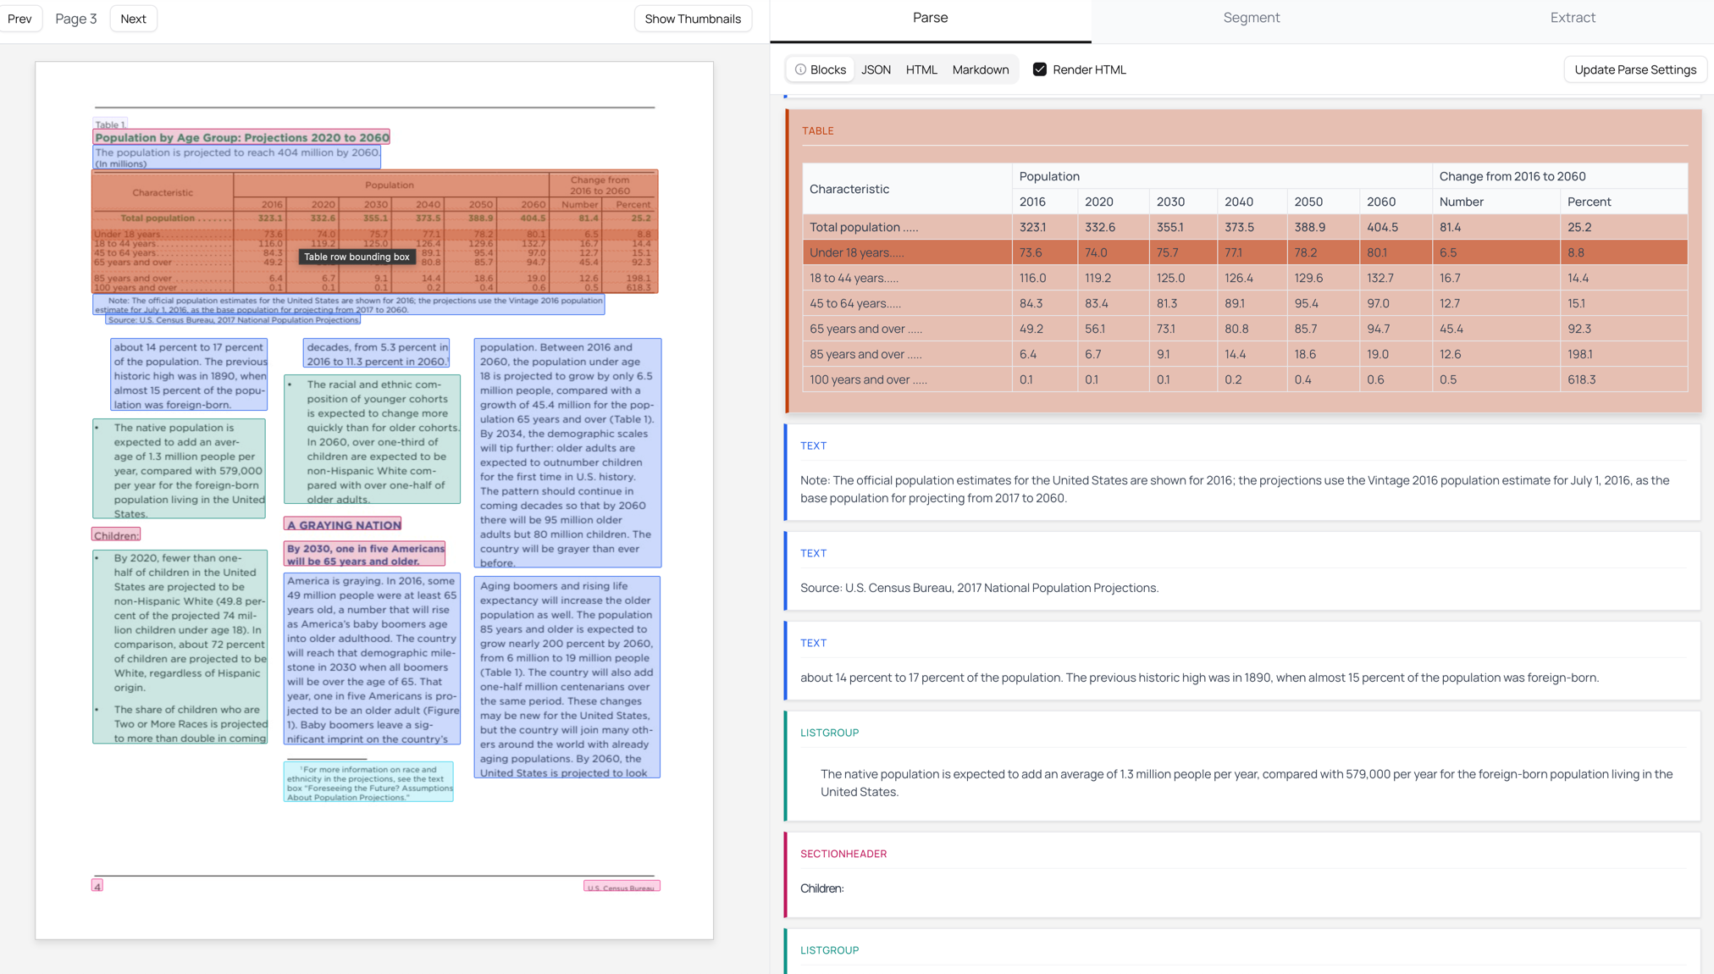
Task: Click the Page 3 indicator
Action: (75, 19)
